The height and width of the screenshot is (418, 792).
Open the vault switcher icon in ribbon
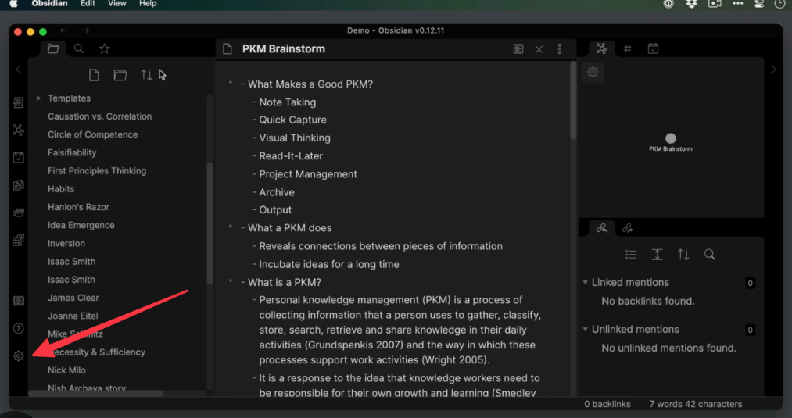point(18,301)
